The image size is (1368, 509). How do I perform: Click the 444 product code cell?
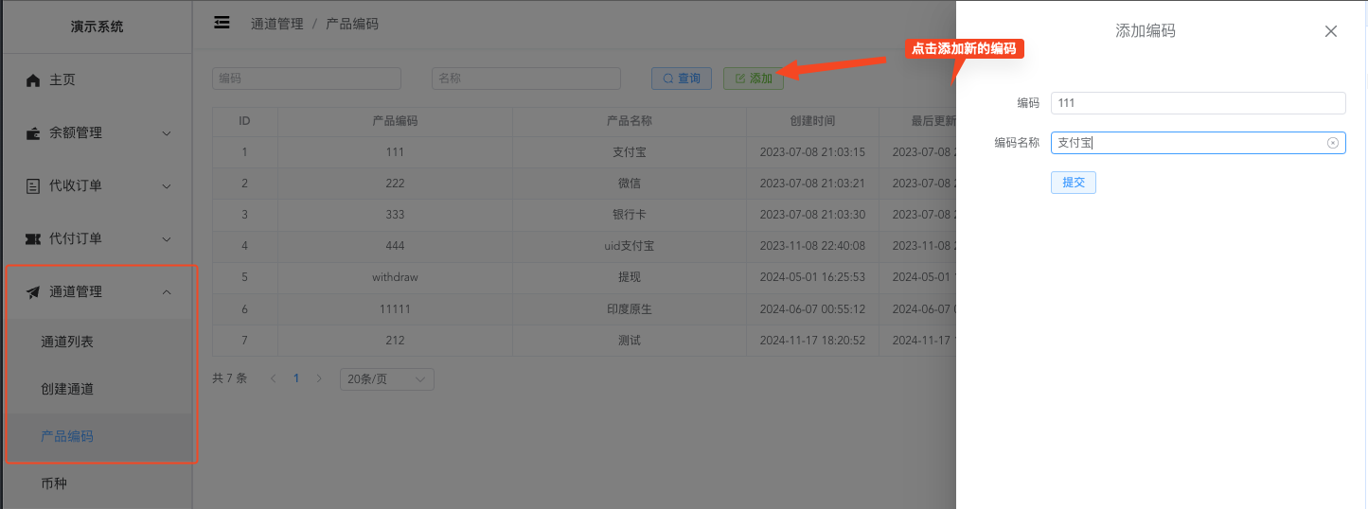(396, 246)
